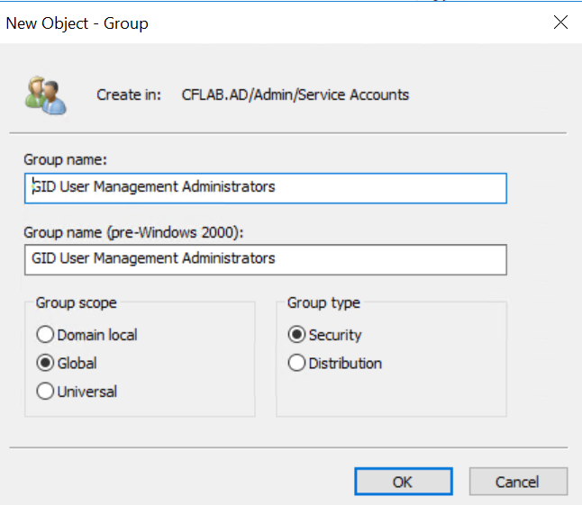Viewport: 582px width, 505px height.
Task: Switch group type to Distribution
Action: (296, 364)
